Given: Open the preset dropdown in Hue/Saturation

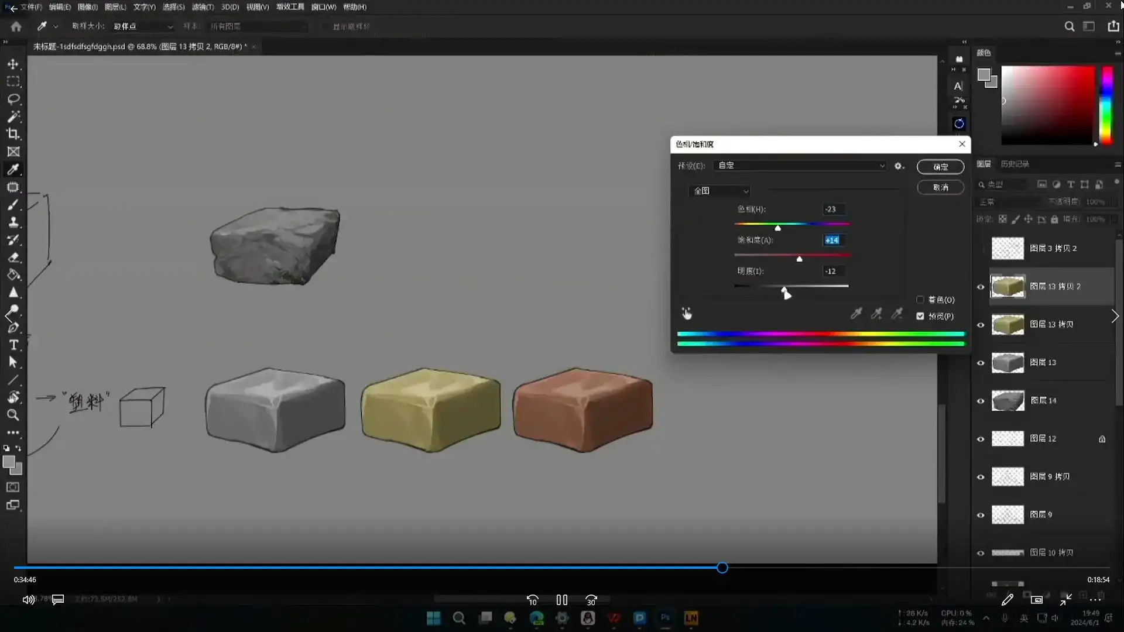Looking at the screenshot, I should (x=800, y=166).
